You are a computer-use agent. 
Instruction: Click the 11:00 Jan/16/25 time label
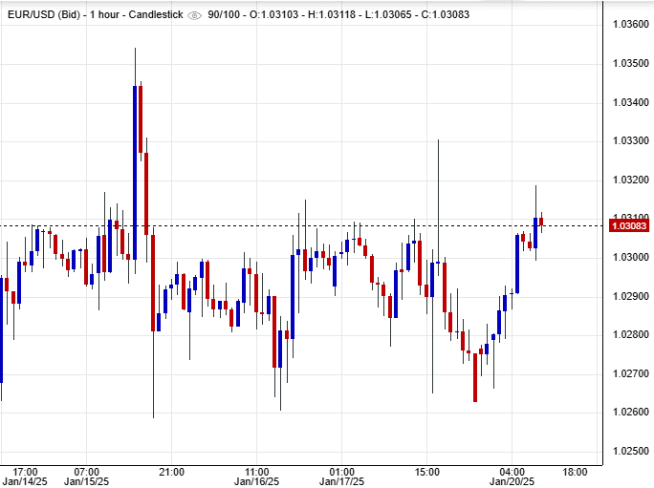256,477
